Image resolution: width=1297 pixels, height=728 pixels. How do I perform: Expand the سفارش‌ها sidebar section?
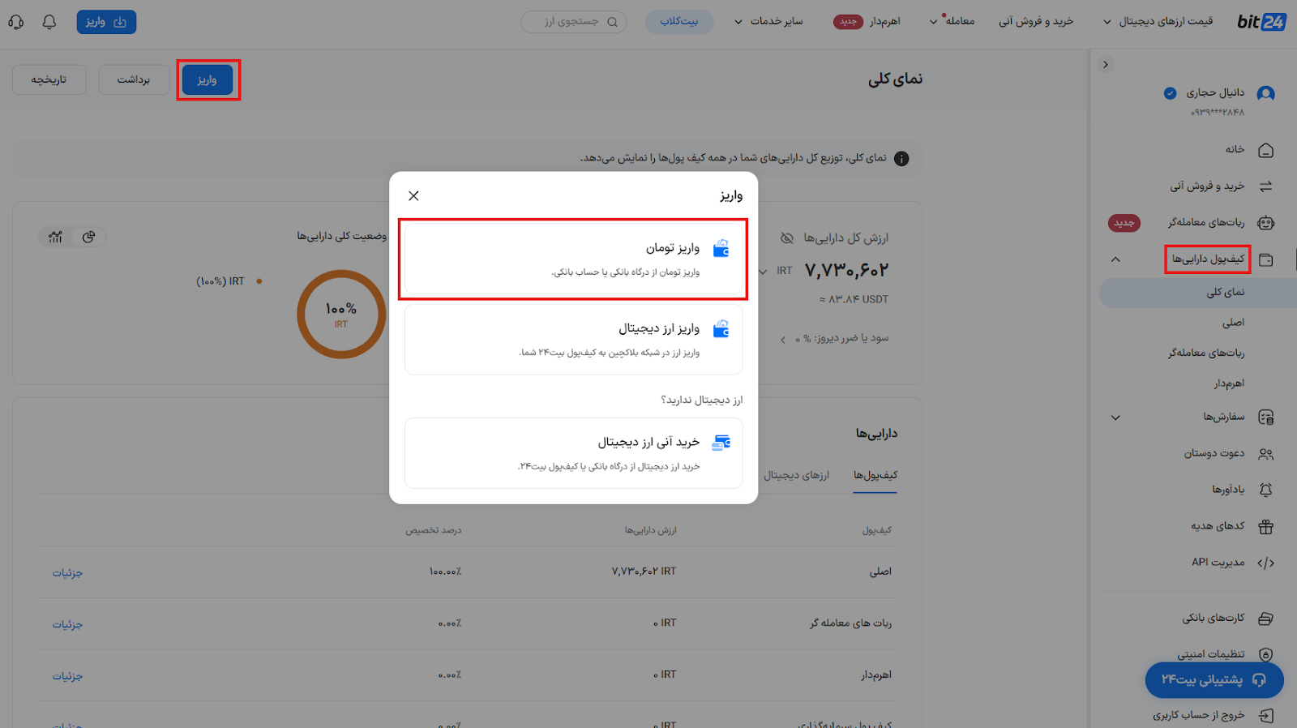point(1115,418)
